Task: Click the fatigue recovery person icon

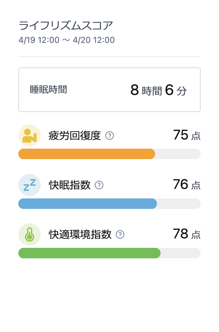Action: click(x=30, y=136)
